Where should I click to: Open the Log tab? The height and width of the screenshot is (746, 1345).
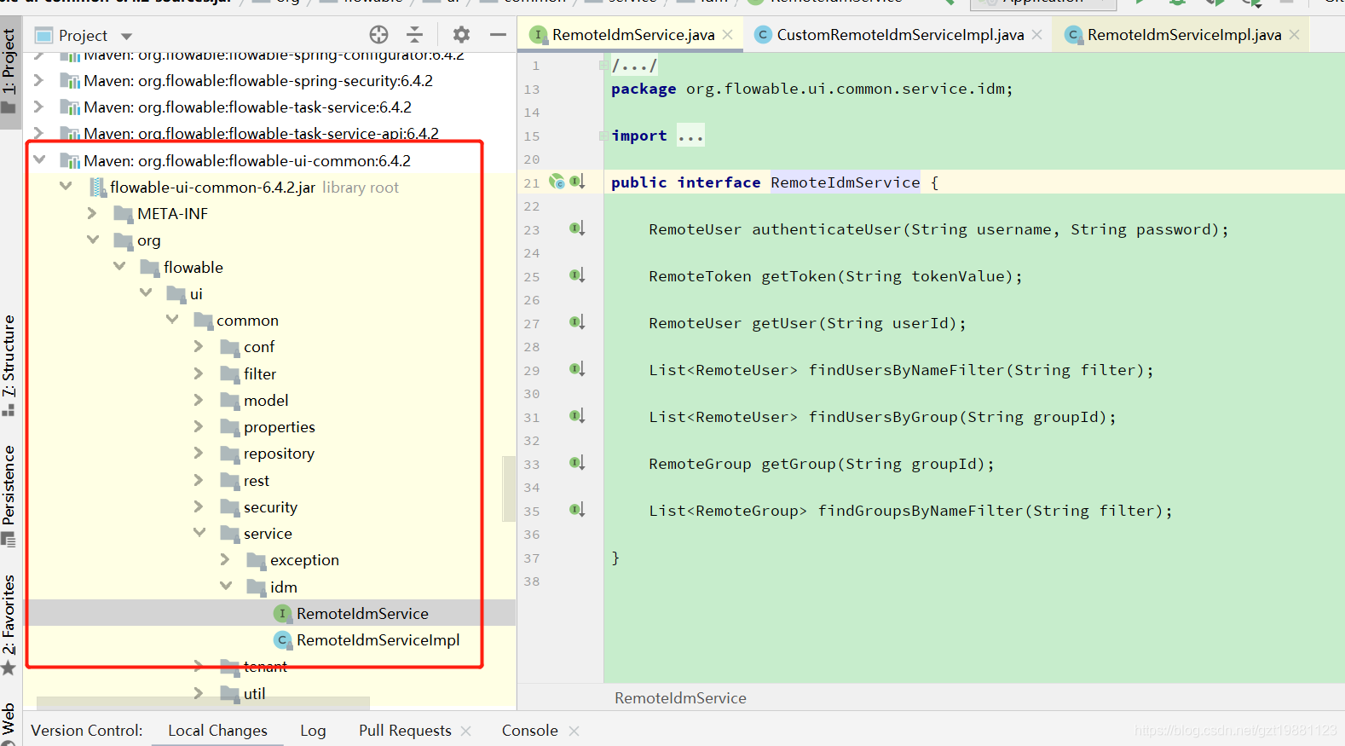pyautogui.click(x=313, y=731)
